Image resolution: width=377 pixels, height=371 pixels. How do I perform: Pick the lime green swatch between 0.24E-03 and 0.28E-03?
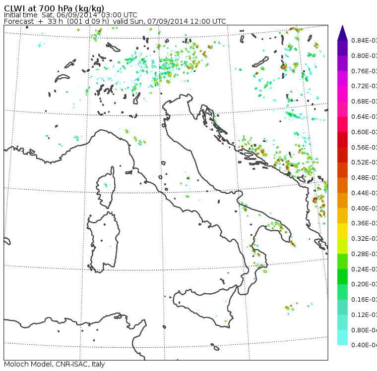pos(342,262)
